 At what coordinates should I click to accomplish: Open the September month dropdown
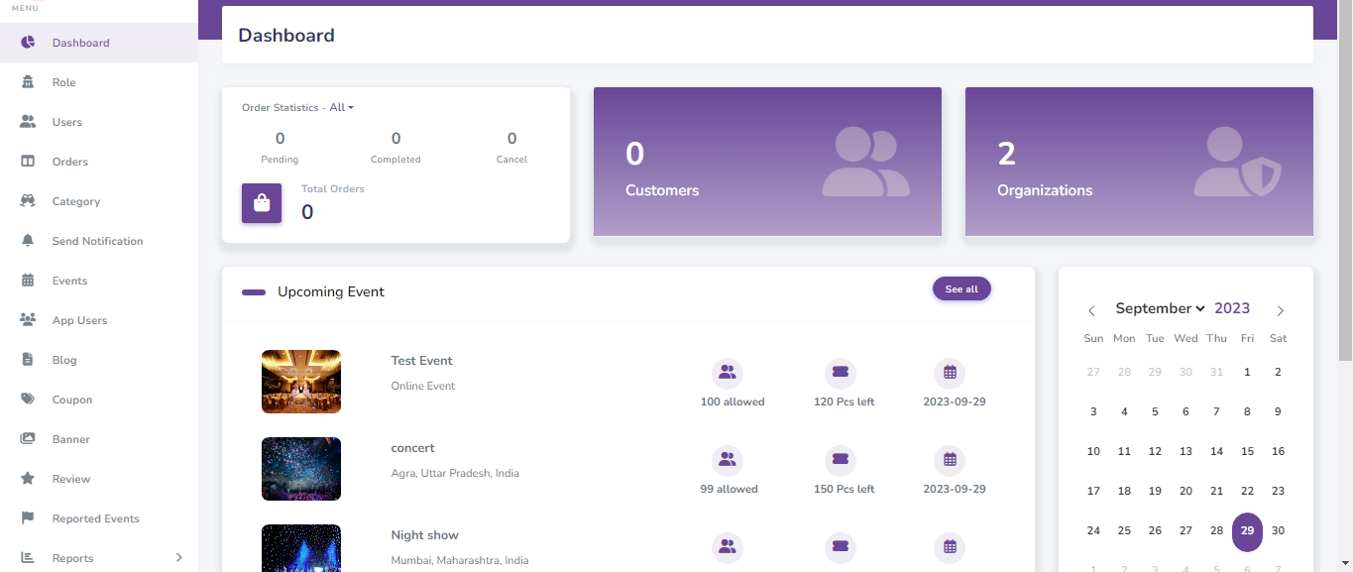point(1160,308)
